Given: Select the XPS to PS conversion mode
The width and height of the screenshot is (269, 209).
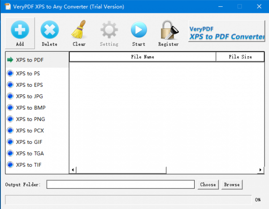Looking at the screenshot, I should pos(37,74).
